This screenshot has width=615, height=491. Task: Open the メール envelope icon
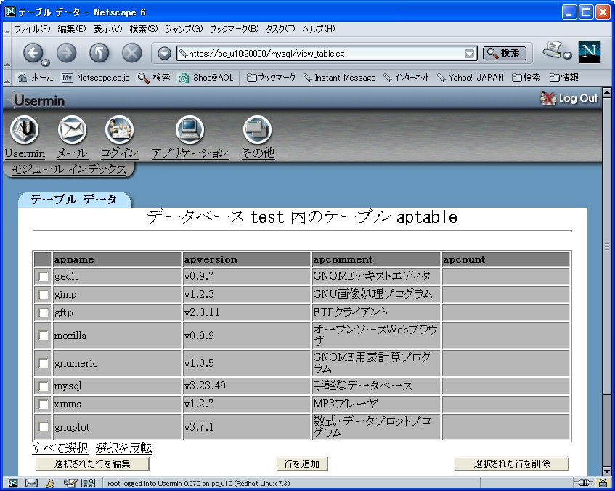point(72,130)
